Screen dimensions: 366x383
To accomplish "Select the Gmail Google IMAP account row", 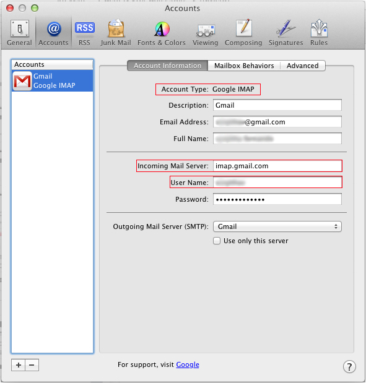I will (x=52, y=81).
